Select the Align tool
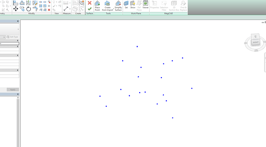 coord(15,3)
